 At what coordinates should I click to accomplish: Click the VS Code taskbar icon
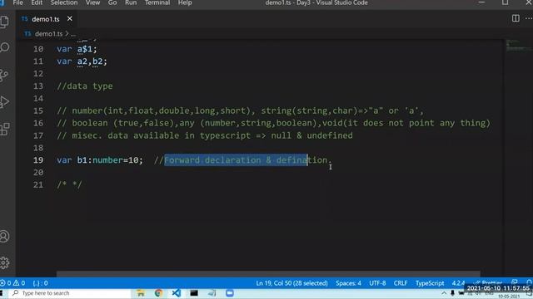[176, 293]
